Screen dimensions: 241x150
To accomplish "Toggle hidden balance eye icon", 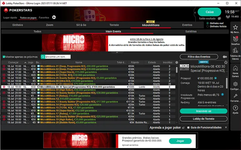I will click(x=219, y=19).
